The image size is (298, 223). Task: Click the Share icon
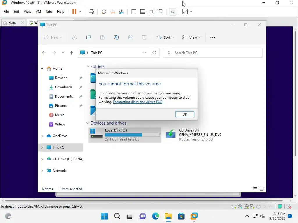click(x=130, y=37)
